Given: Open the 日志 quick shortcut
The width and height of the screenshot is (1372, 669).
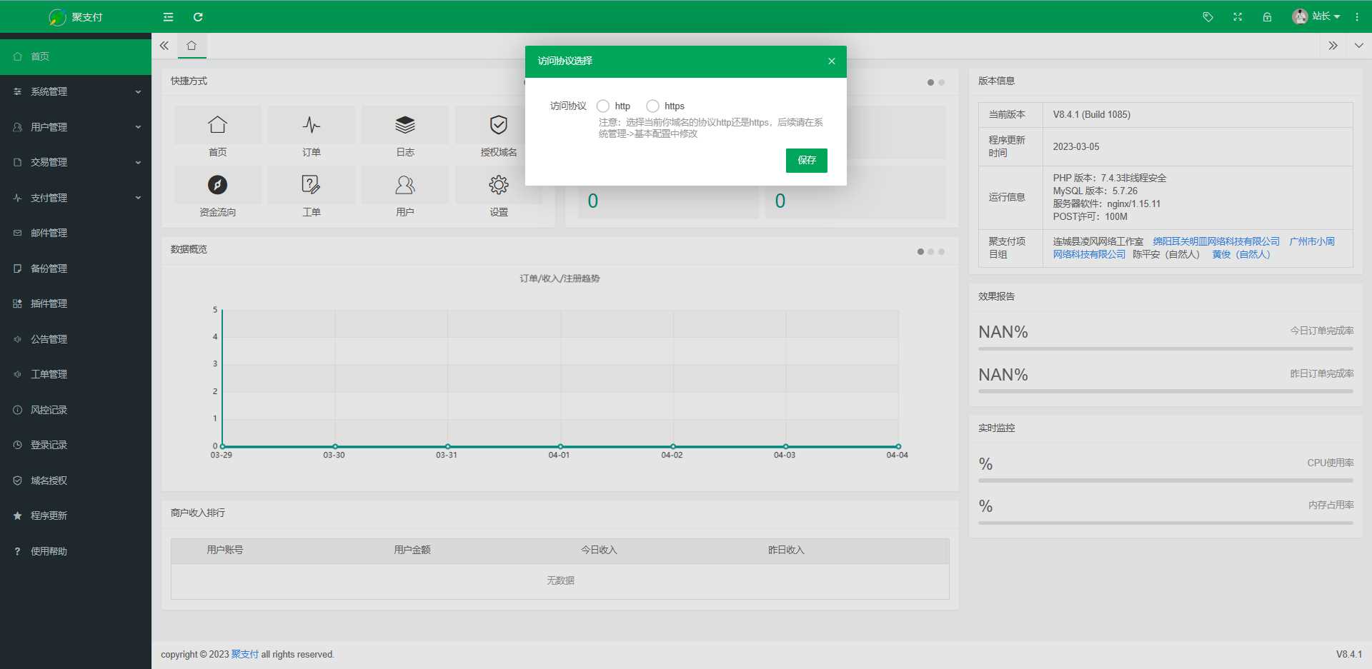Looking at the screenshot, I should pos(404,133).
